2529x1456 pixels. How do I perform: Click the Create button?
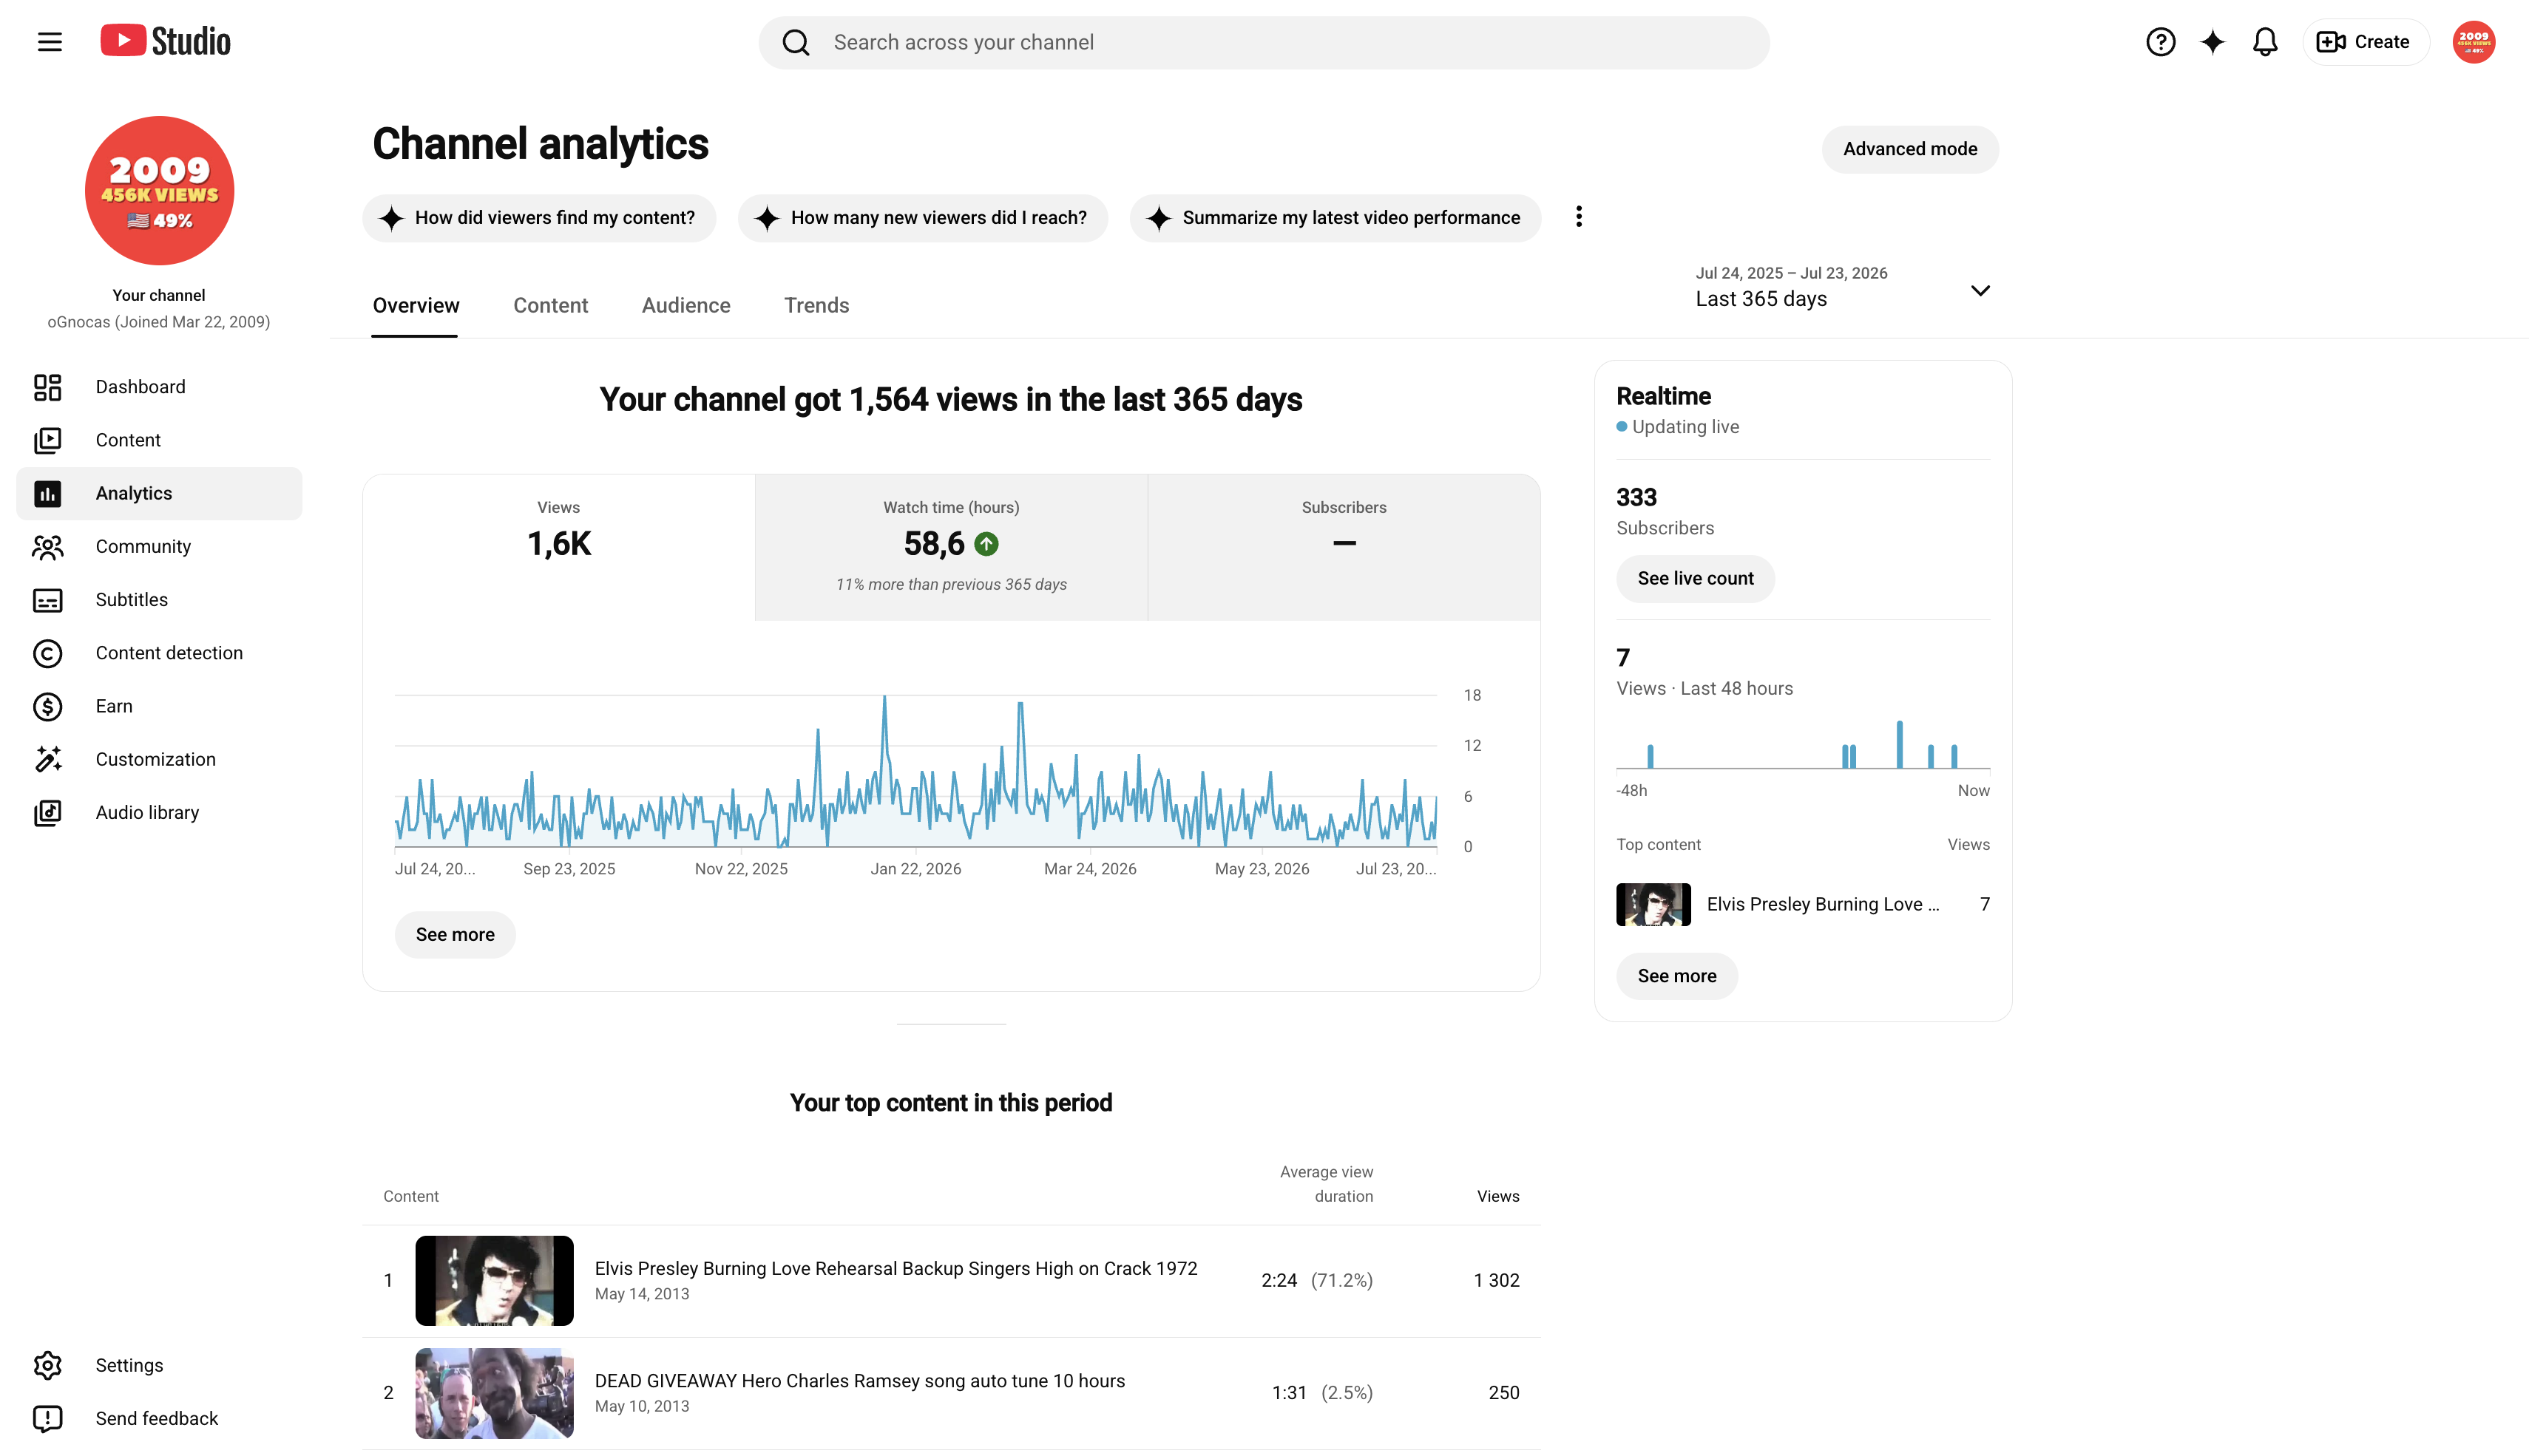(2365, 42)
